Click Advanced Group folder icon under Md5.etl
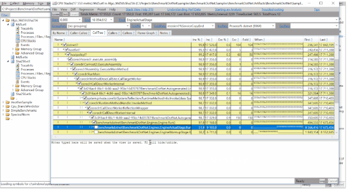This screenshot has height=189, width=347. tap(18, 53)
